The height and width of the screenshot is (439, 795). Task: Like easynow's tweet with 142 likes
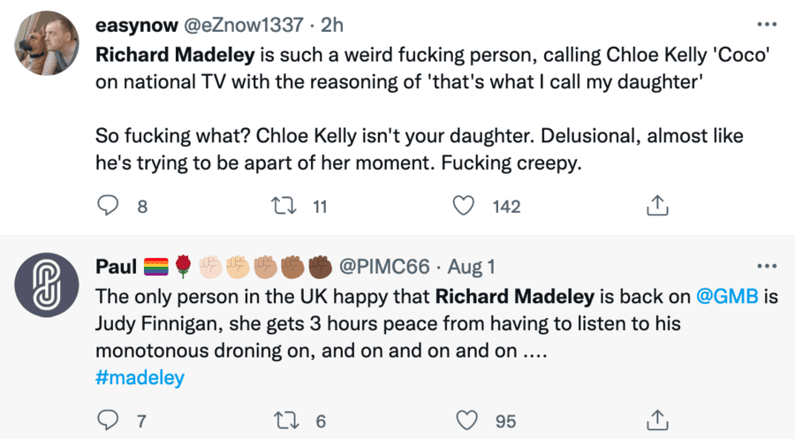pos(464,207)
